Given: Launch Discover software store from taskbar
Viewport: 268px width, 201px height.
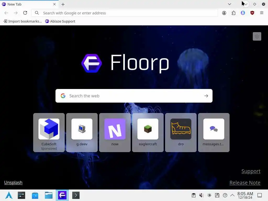Looking at the screenshot, I should click(x=35, y=195).
